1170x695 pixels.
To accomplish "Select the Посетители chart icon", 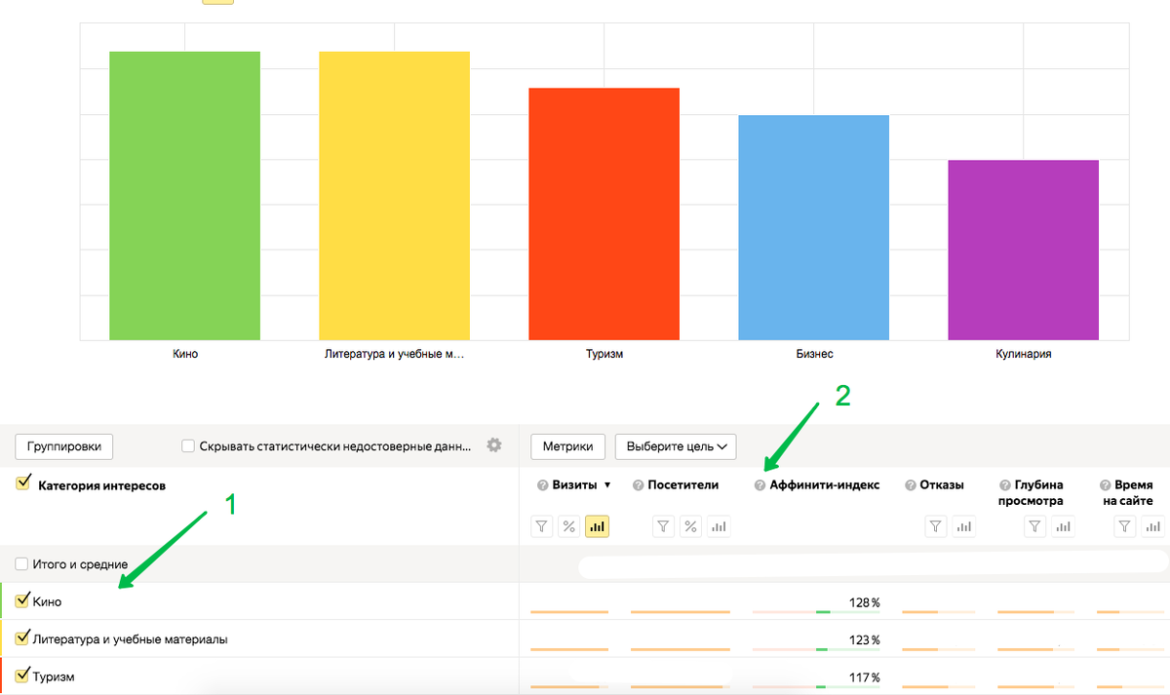I will (x=718, y=526).
